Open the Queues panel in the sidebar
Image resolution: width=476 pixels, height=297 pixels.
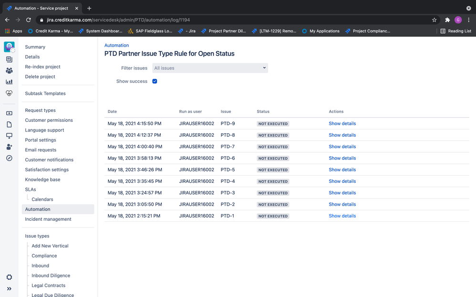click(9, 59)
